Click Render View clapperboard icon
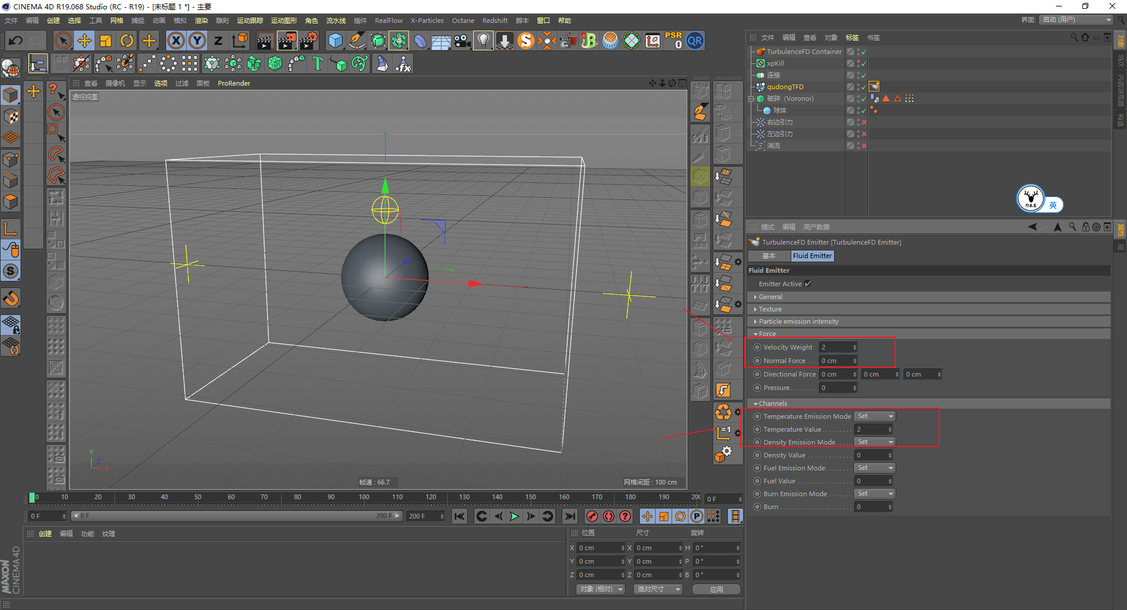This screenshot has height=610, width=1127. (265, 40)
